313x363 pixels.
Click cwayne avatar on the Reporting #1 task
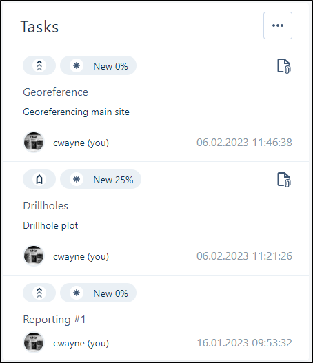(34, 342)
